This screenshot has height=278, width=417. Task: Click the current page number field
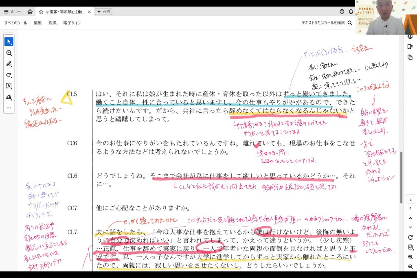(x=410, y=199)
